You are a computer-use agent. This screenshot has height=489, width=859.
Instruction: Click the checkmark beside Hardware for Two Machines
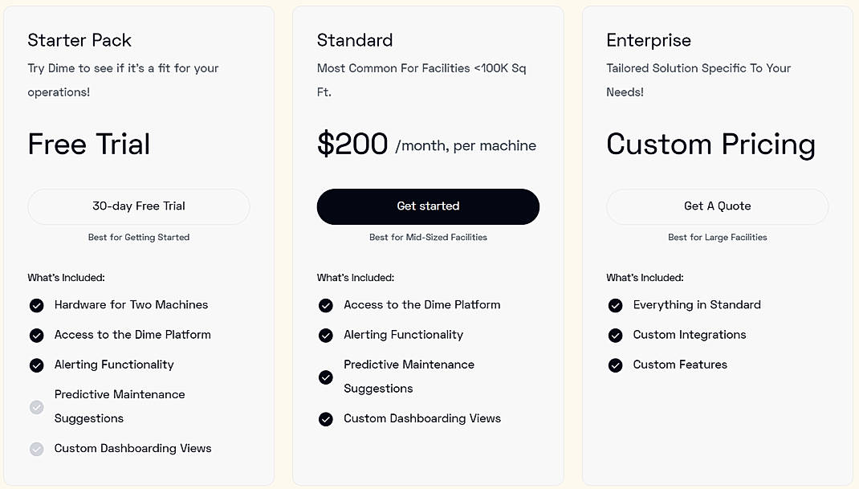pos(36,305)
